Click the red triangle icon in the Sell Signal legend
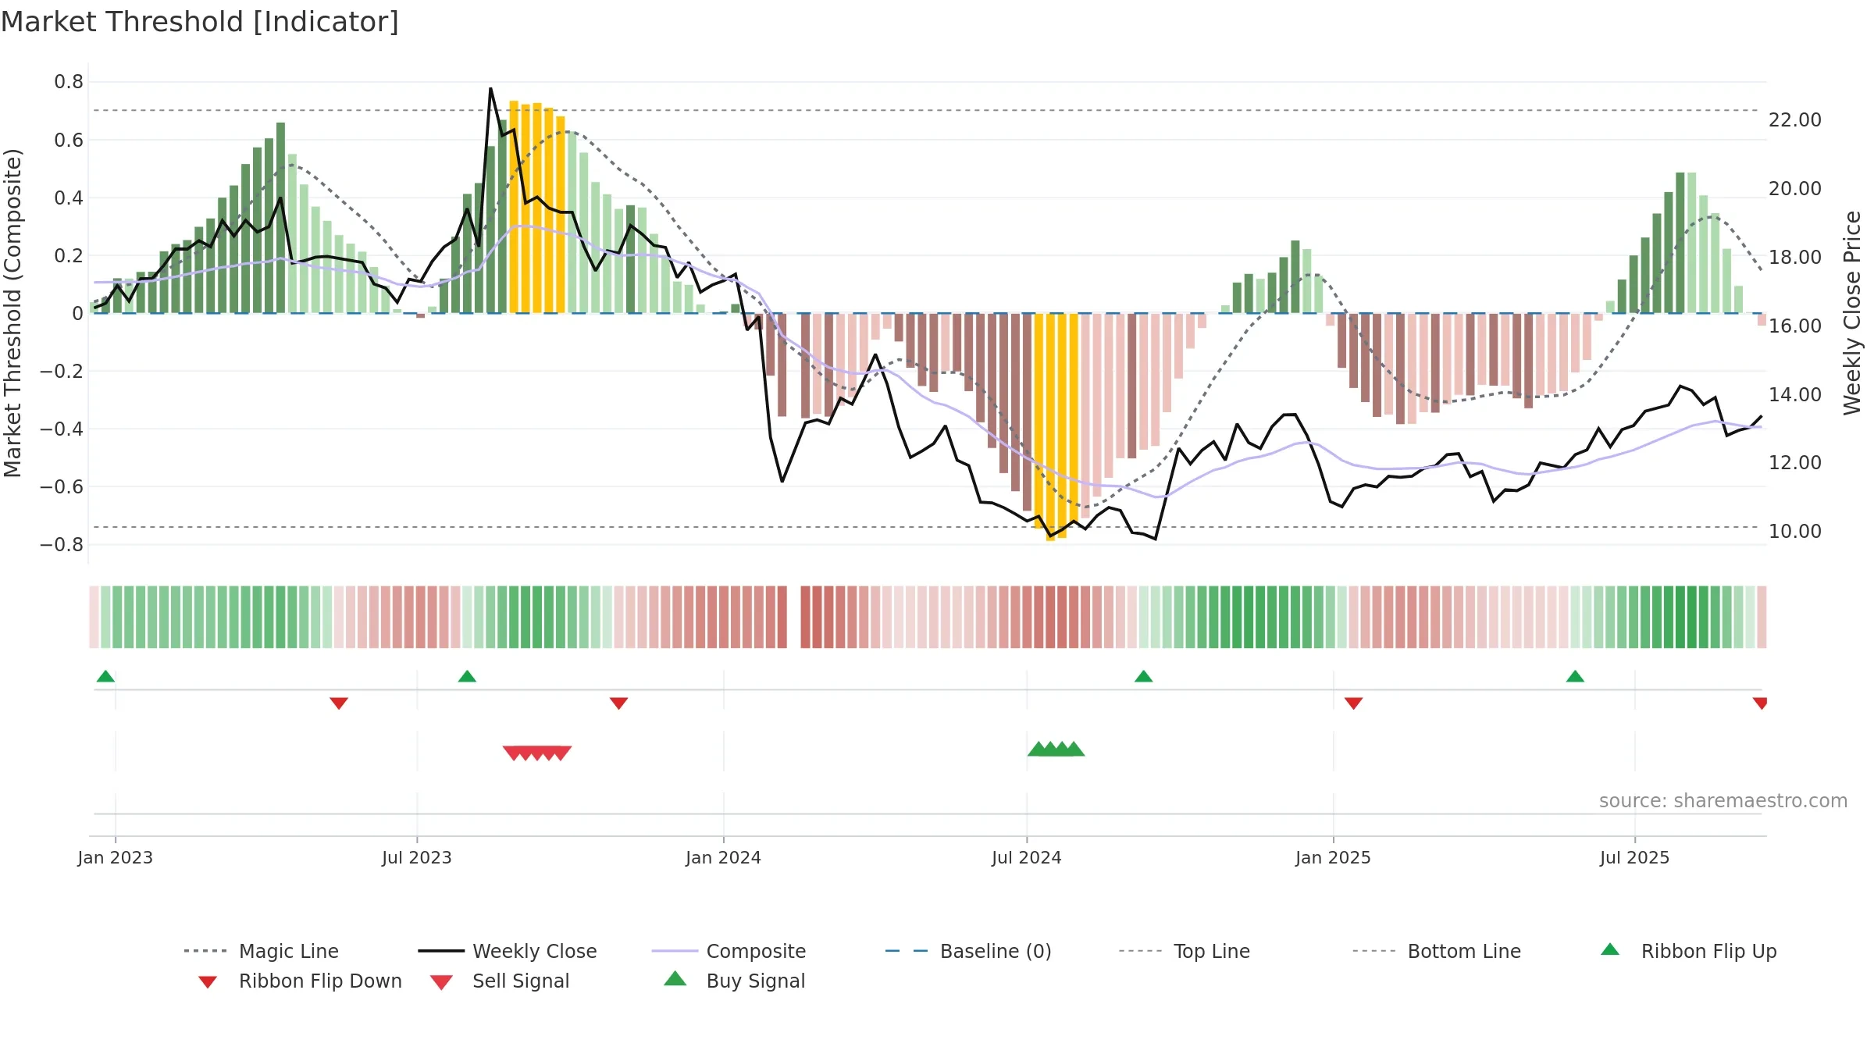This screenshot has height=1054, width=1874. pos(441,982)
